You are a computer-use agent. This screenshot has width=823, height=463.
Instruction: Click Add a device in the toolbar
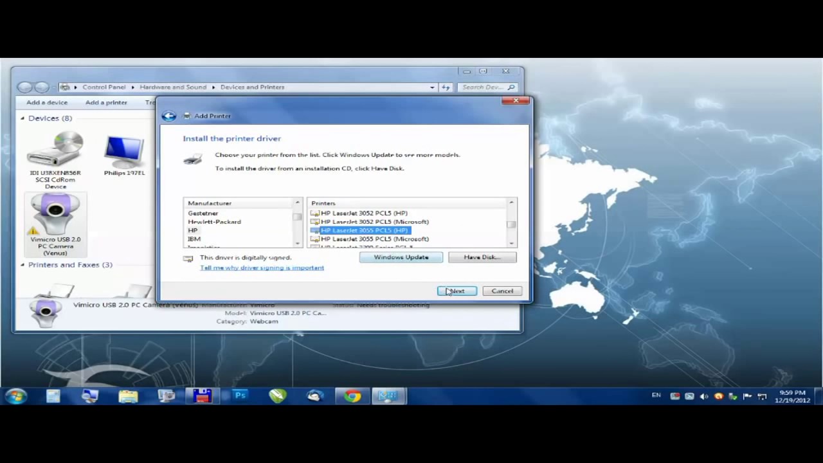(x=47, y=102)
